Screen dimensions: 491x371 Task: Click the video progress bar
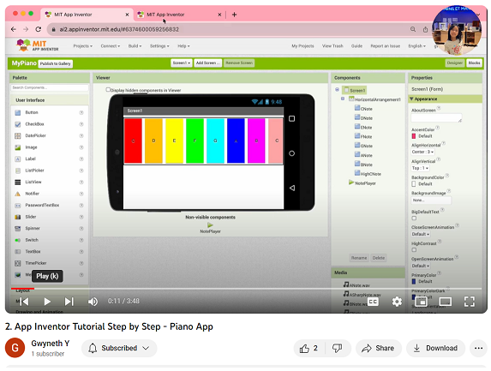[246, 289]
